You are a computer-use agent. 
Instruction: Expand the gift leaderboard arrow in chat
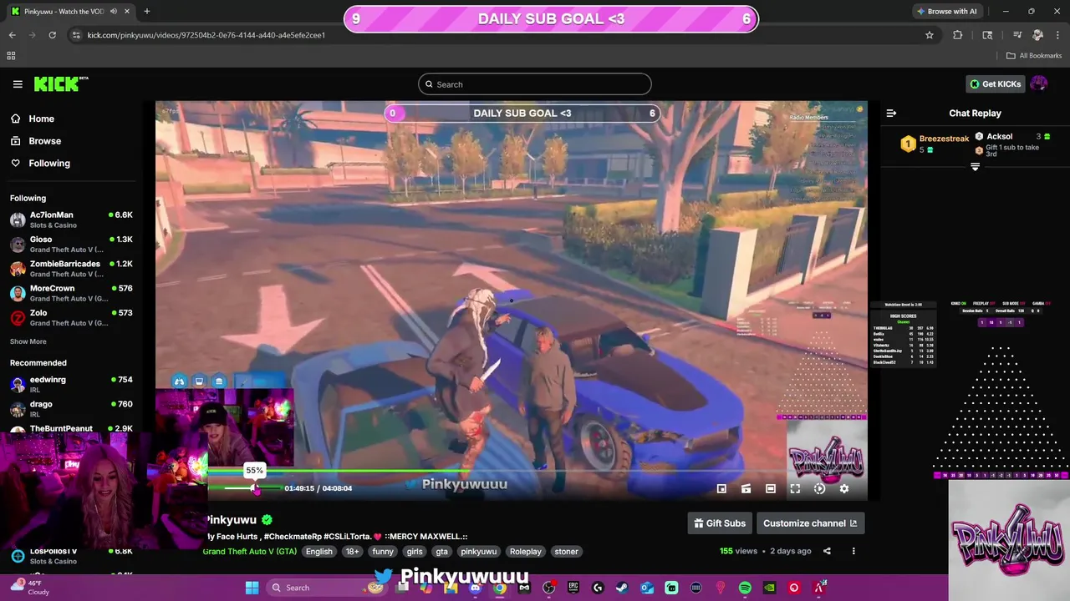pos(975,167)
